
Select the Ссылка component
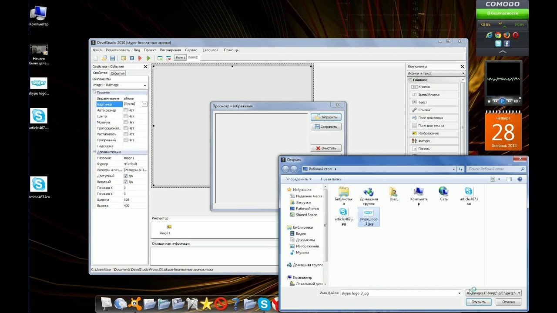point(433,110)
